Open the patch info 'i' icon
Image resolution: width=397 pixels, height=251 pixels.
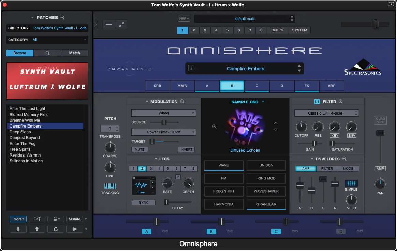click(191, 69)
